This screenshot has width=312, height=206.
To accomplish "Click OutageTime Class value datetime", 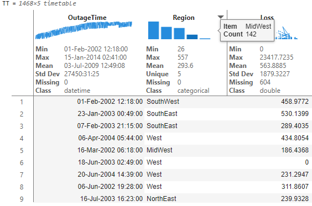I will [77, 91].
